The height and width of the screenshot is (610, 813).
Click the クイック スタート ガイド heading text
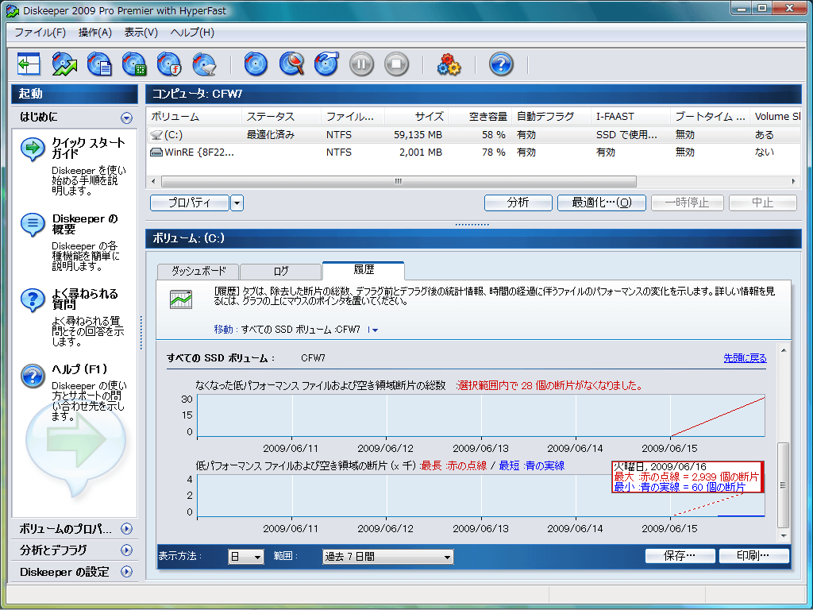tap(88, 148)
